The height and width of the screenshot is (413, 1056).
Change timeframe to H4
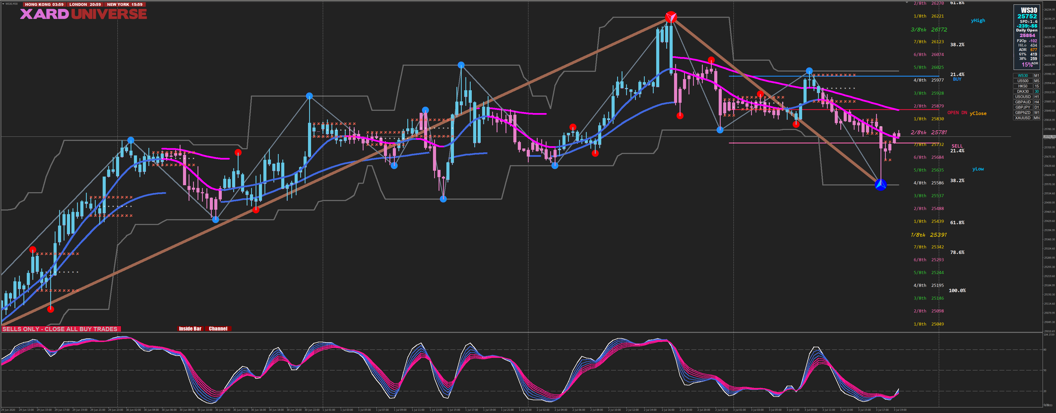coord(1037,102)
